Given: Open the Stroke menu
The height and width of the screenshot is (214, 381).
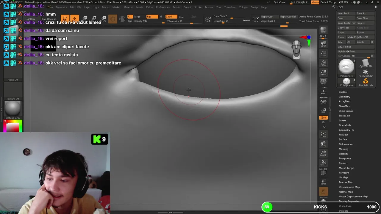Looking at the screenshot, I should [198, 7].
